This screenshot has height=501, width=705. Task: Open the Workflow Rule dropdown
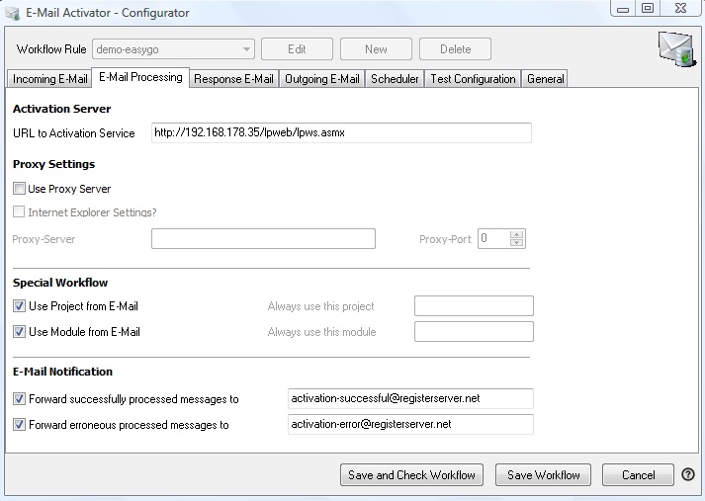click(246, 49)
